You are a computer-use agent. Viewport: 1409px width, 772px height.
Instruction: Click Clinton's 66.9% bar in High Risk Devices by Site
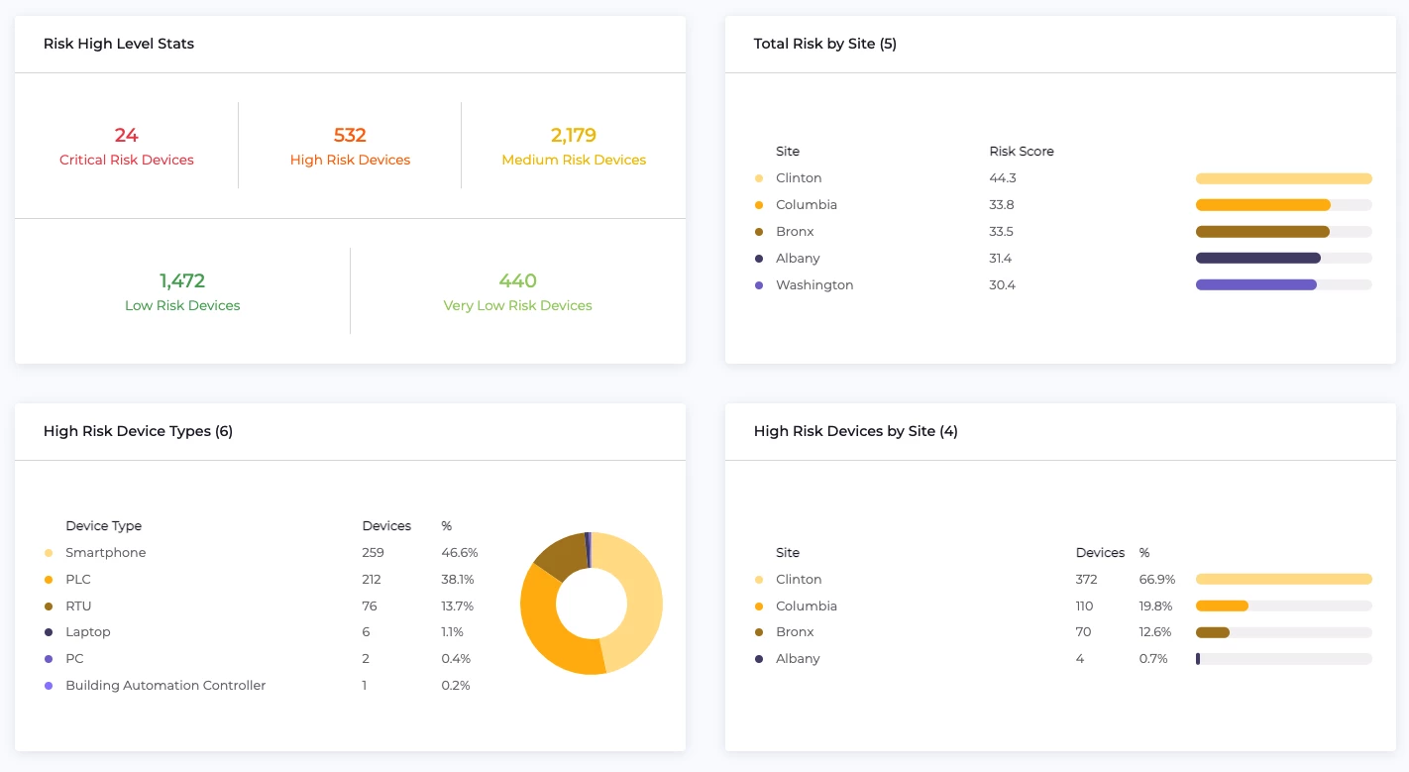click(x=1283, y=580)
